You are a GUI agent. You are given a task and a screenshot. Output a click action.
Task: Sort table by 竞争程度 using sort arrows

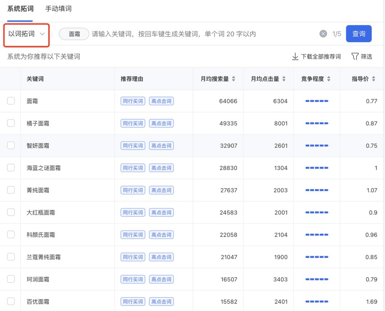coord(328,79)
